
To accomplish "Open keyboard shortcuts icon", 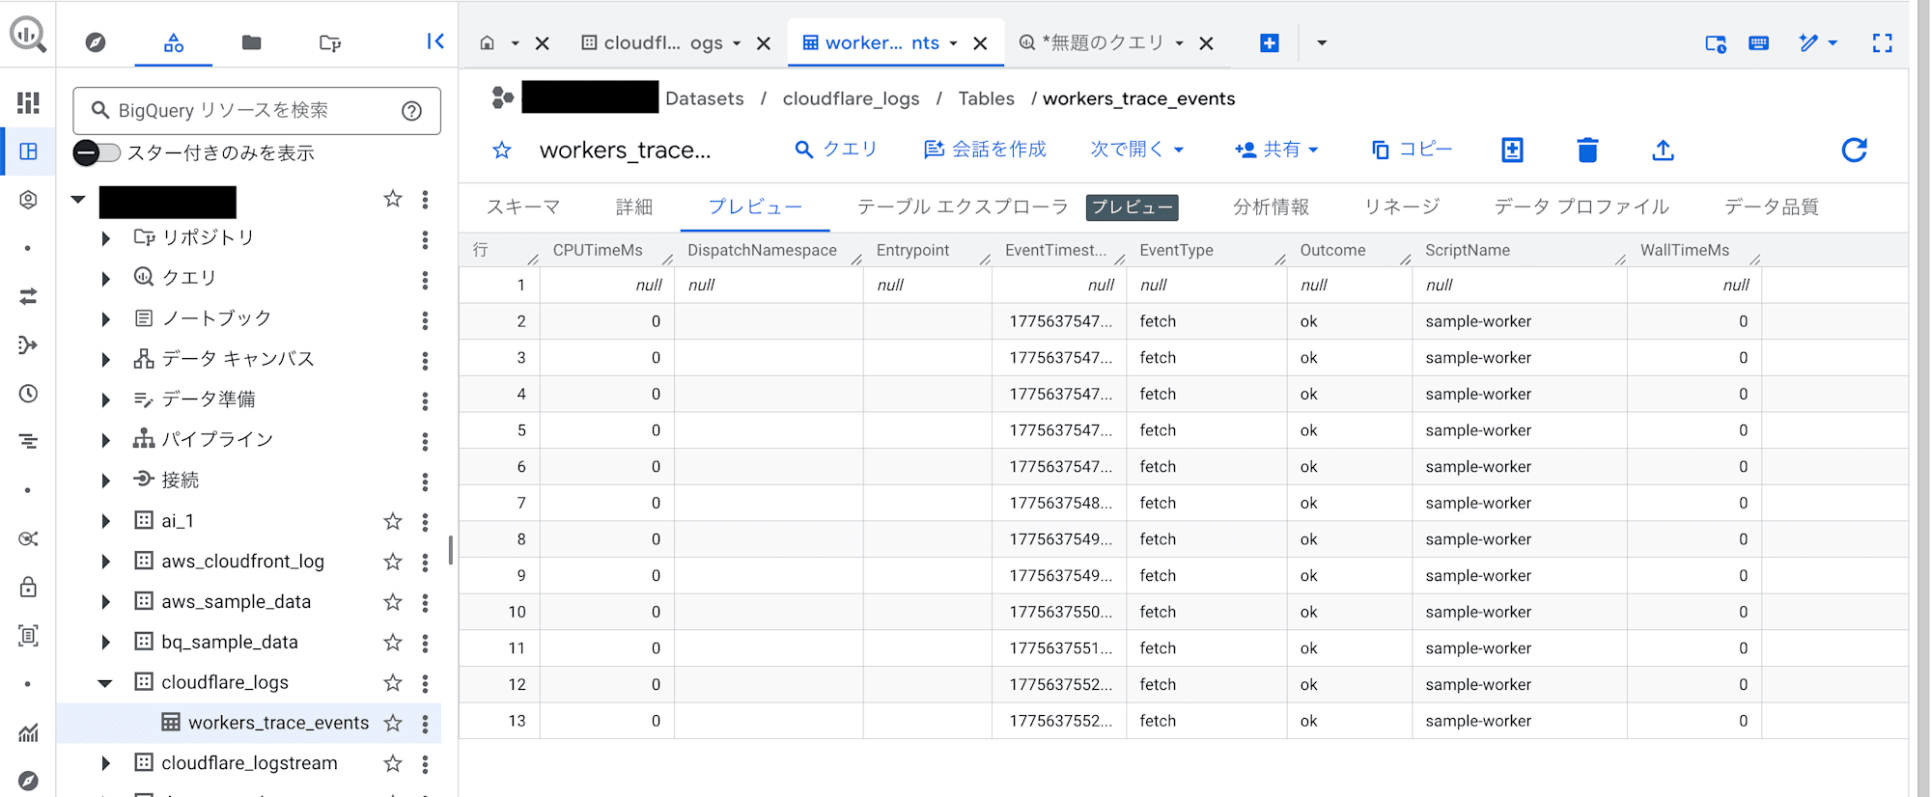I will [1759, 42].
